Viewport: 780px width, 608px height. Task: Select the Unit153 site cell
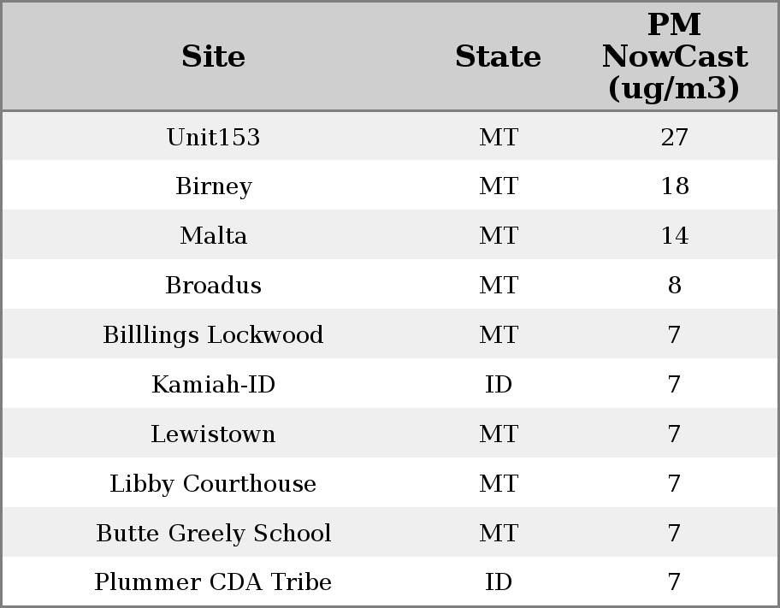213,138
